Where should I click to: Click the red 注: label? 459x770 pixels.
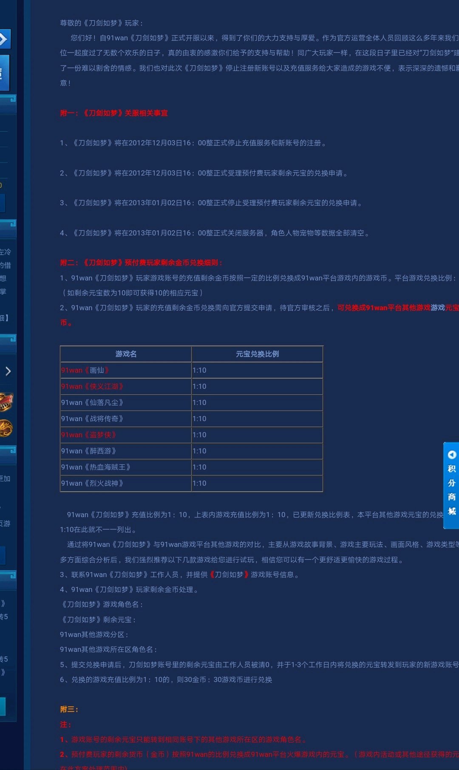[66, 725]
